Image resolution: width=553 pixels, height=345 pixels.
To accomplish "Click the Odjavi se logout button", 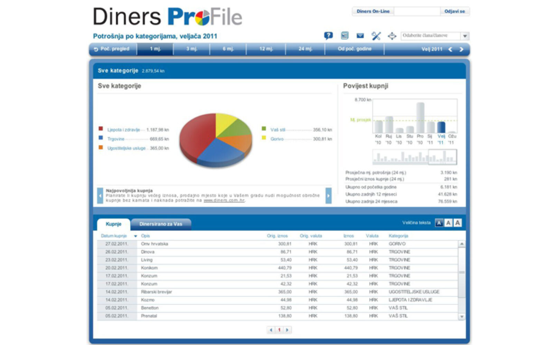I will click(x=454, y=11).
